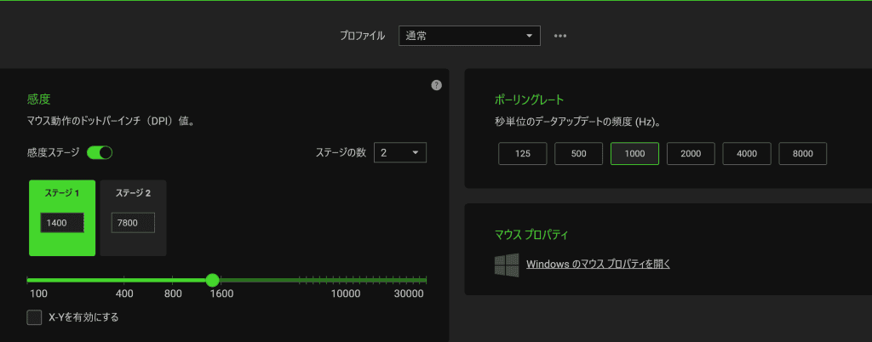Click the DPI slider track at 10000

347,280
